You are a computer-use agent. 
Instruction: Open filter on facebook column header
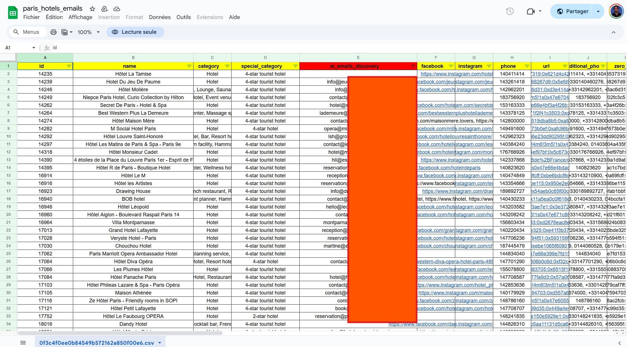click(x=451, y=66)
